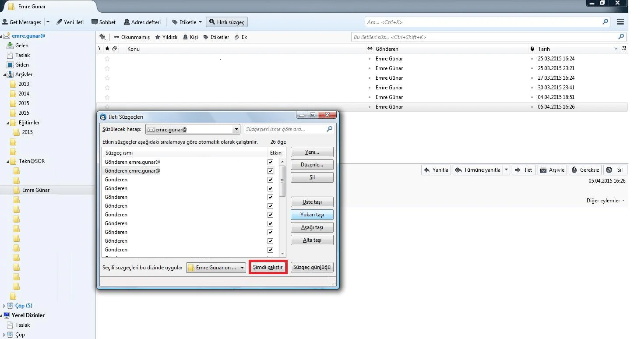Move filter to top with Üste taşı
Viewport: 641px width, 339px height.
(x=312, y=202)
